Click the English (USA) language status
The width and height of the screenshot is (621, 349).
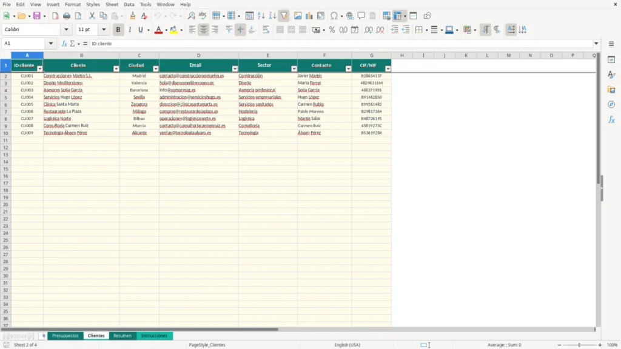click(347, 345)
